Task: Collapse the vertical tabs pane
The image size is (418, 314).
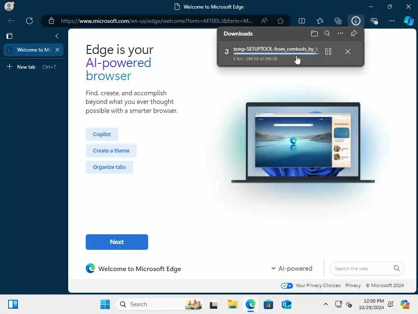Action: [57, 36]
